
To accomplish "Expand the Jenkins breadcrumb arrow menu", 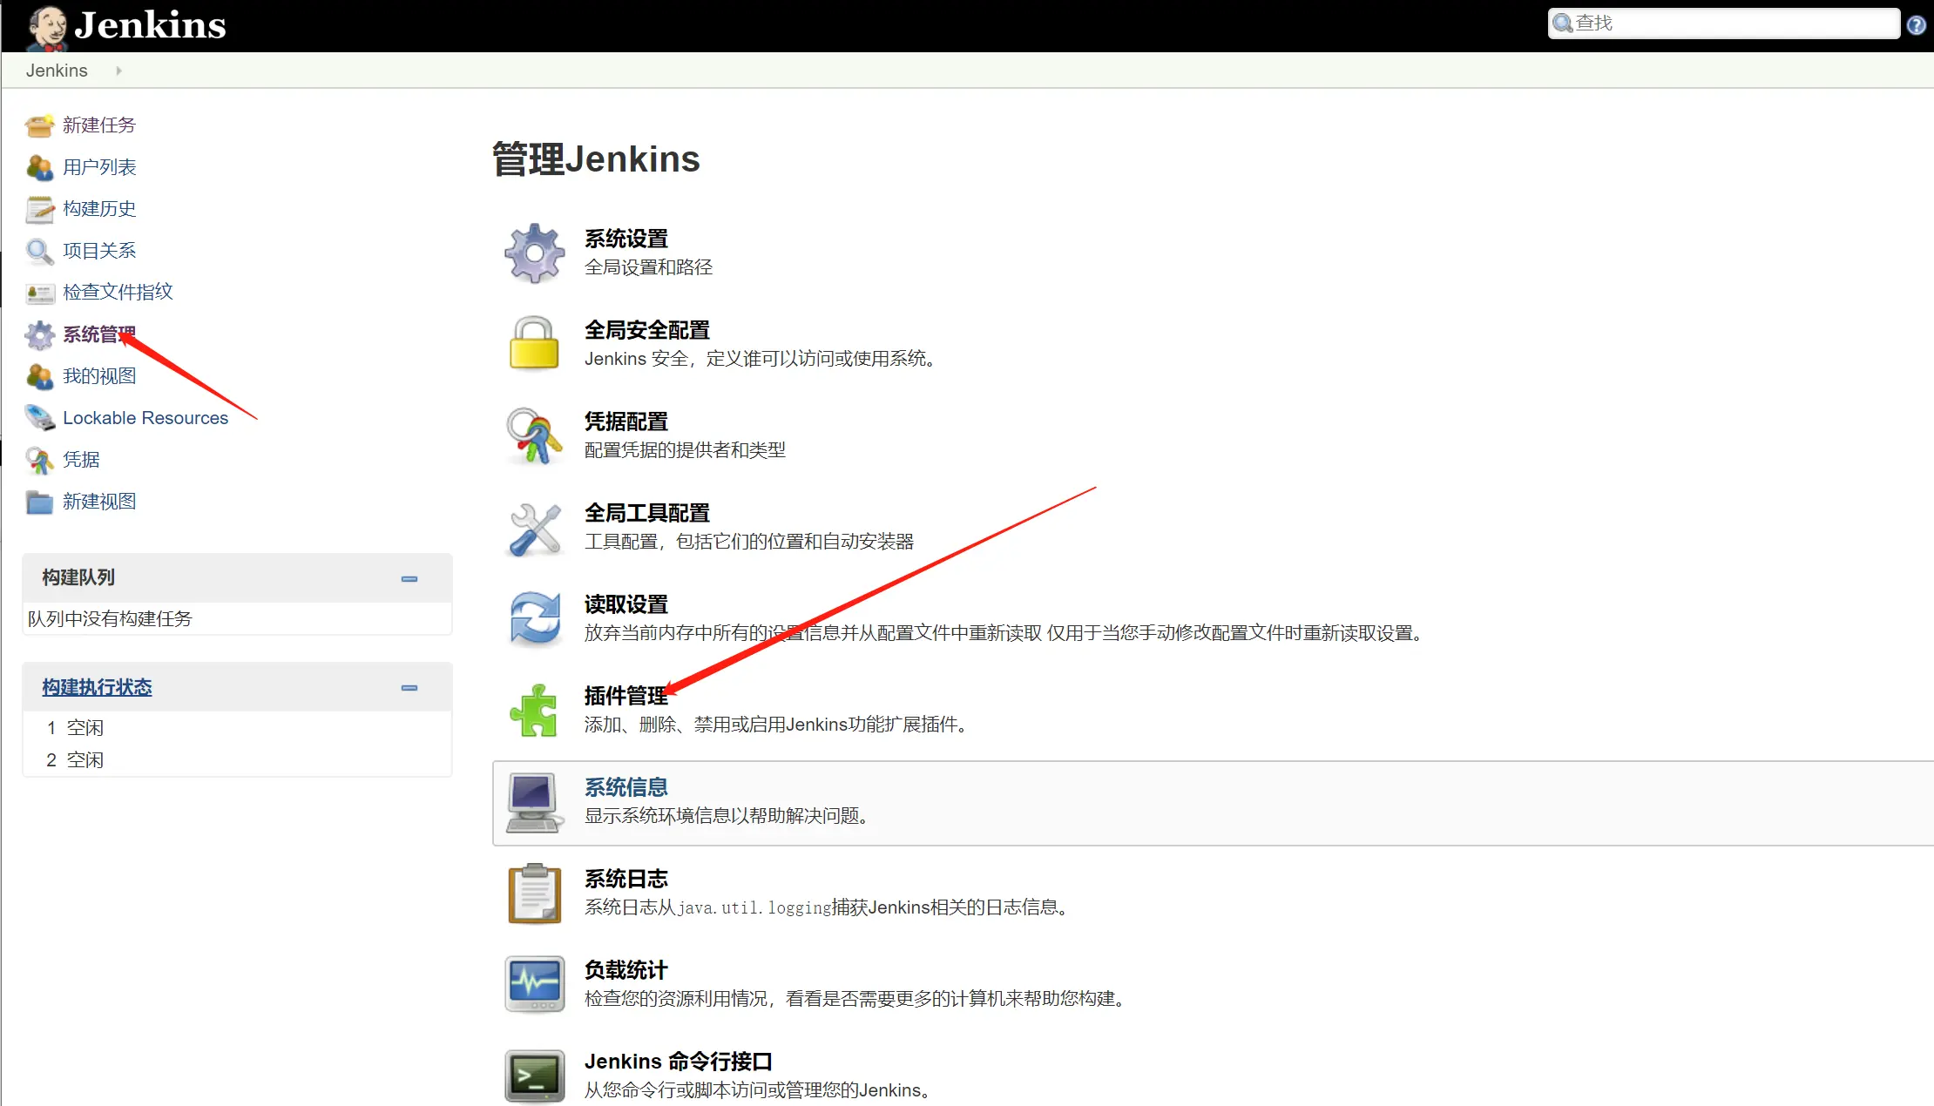I will 119,71.
